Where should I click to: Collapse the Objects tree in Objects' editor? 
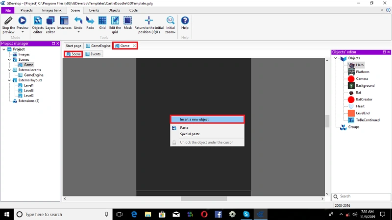[x=336, y=58]
